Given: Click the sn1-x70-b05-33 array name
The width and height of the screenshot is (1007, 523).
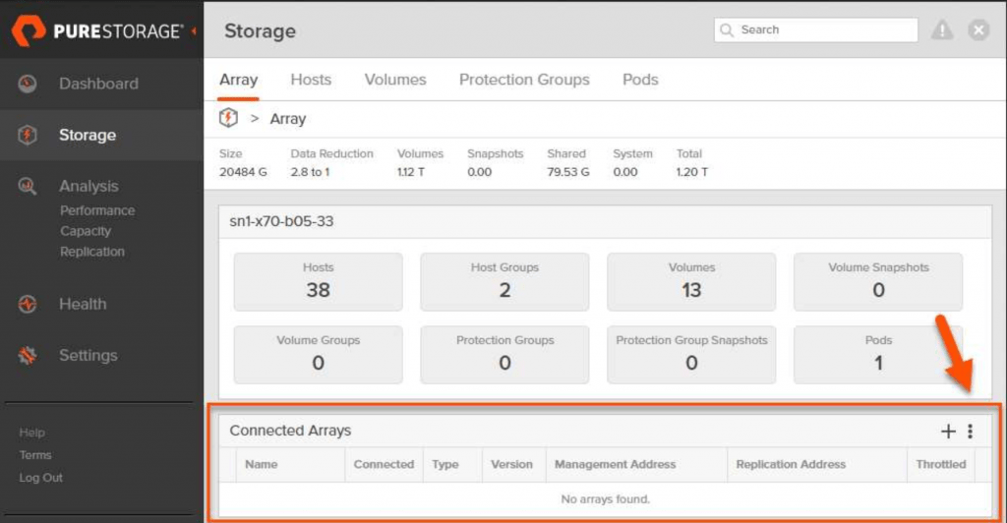Looking at the screenshot, I should pyautogui.click(x=281, y=221).
